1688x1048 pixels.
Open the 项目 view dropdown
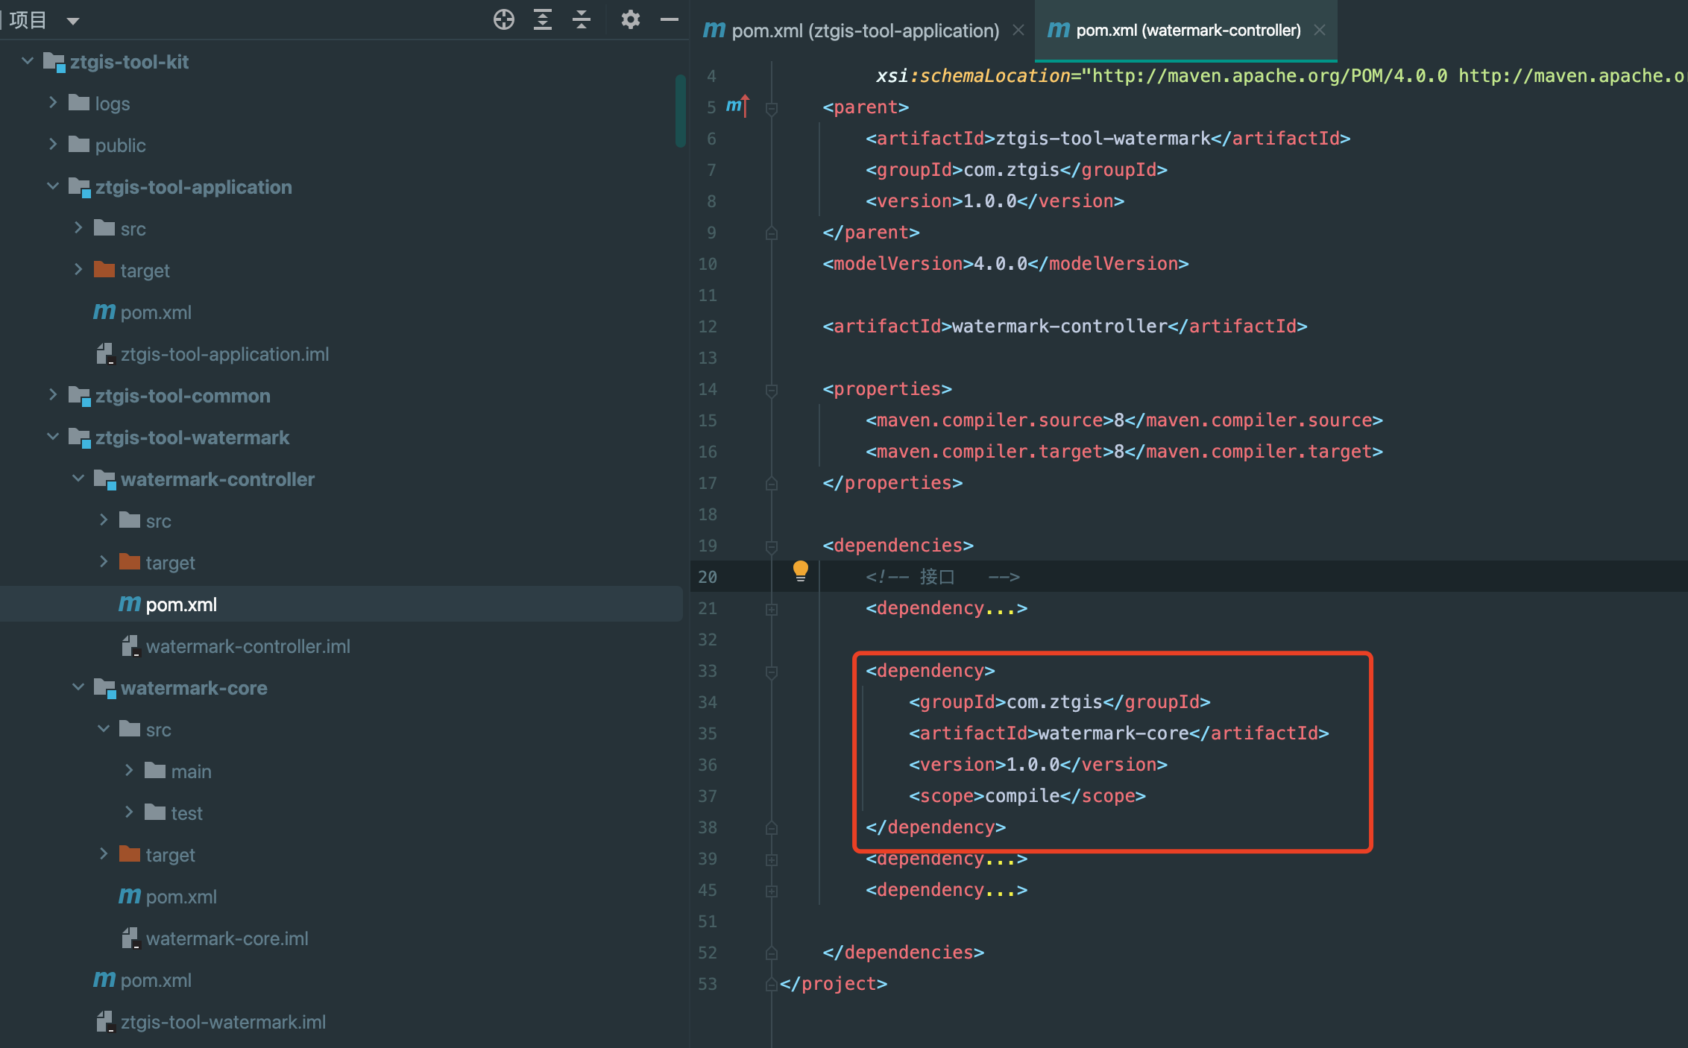tap(72, 21)
